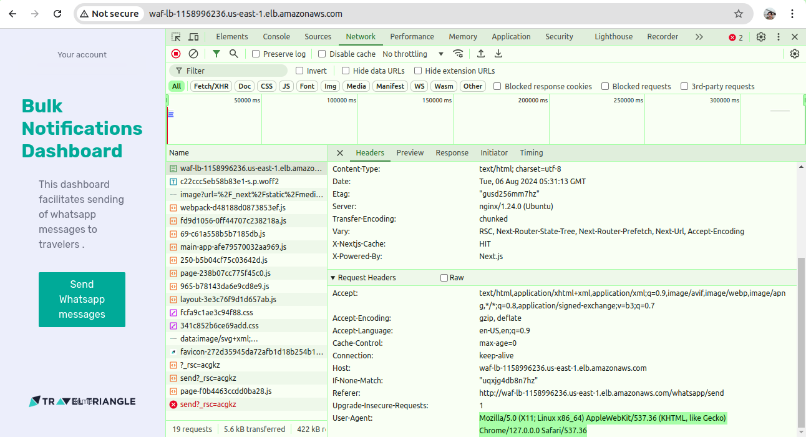Viewport: 806px width, 437px height.
Task: Bookmark this page with star icon
Action: pos(739,14)
